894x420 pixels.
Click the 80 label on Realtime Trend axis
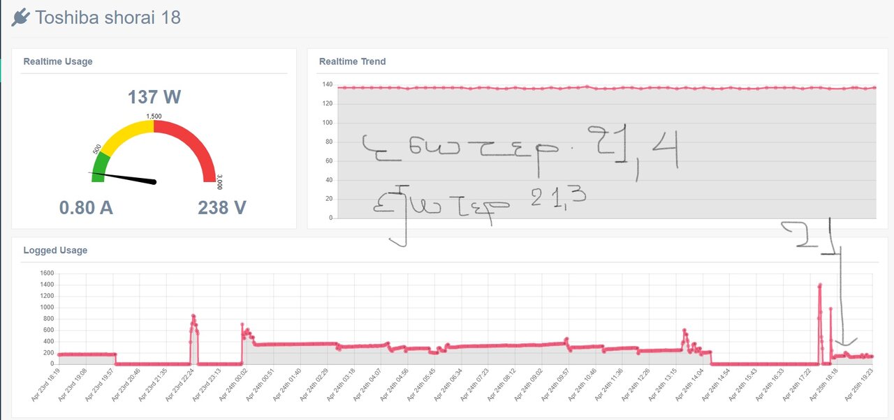(x=328, y=142)
